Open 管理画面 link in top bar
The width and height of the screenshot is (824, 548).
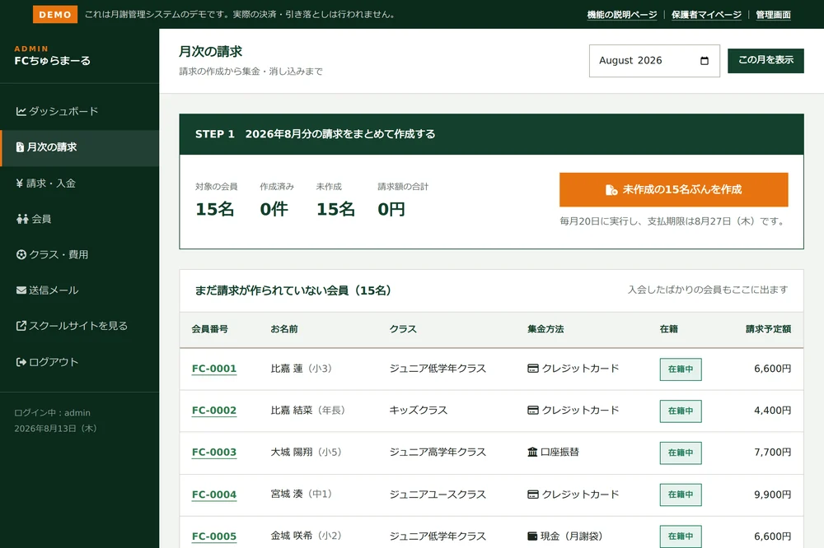tap(773, 15)
